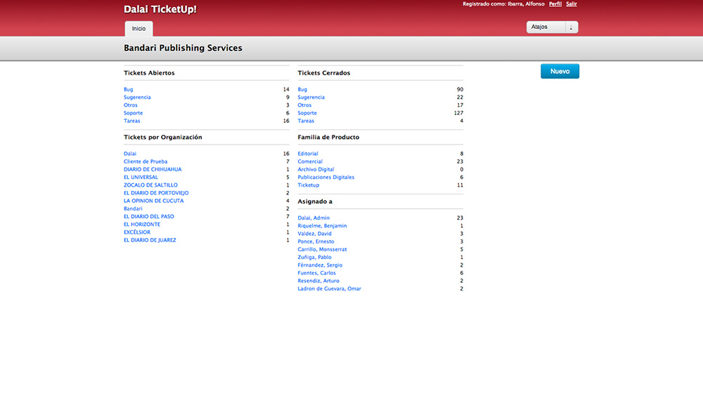
Task: Switch to the Inicio tab
Action: click(x=138, y=29)
